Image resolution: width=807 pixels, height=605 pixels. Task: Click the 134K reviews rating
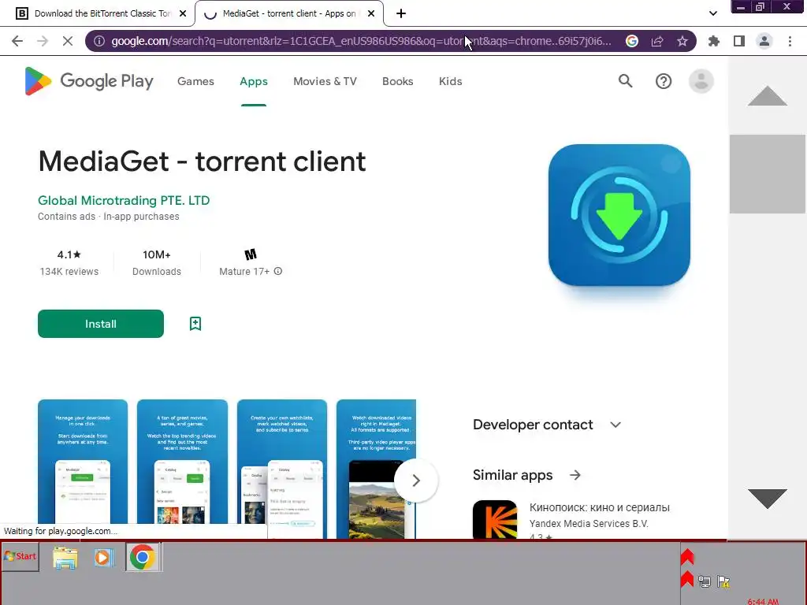coord(69,262)
